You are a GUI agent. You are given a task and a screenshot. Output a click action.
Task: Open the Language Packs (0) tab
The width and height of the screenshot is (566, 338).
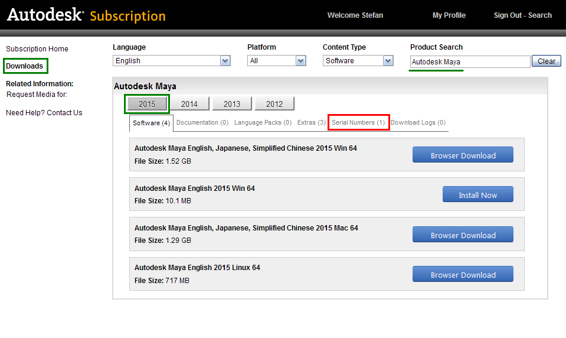263,122
